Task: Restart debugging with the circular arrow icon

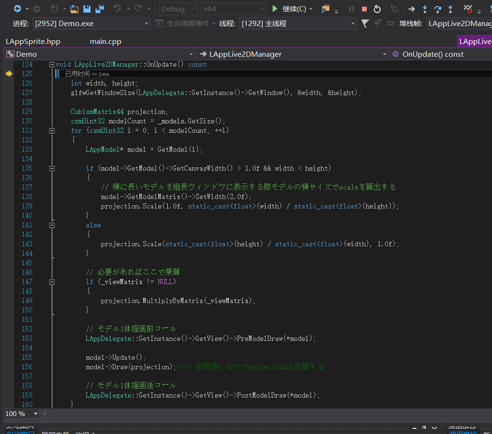Action: (377, 9)
